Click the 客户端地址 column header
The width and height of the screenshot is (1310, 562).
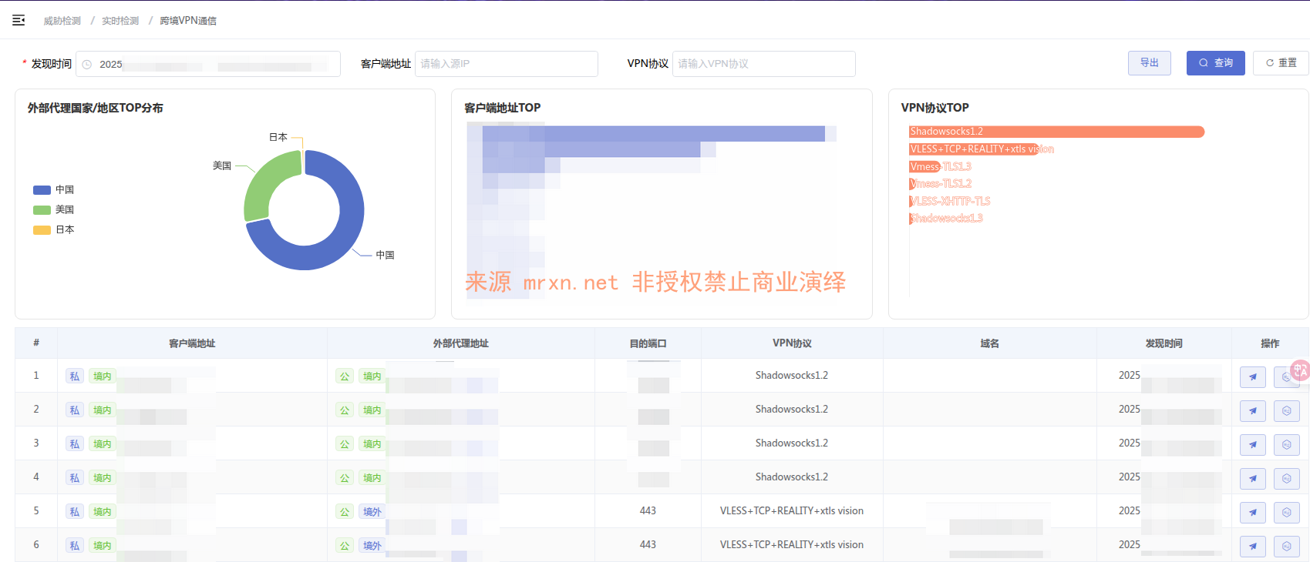tap(192, 343)
